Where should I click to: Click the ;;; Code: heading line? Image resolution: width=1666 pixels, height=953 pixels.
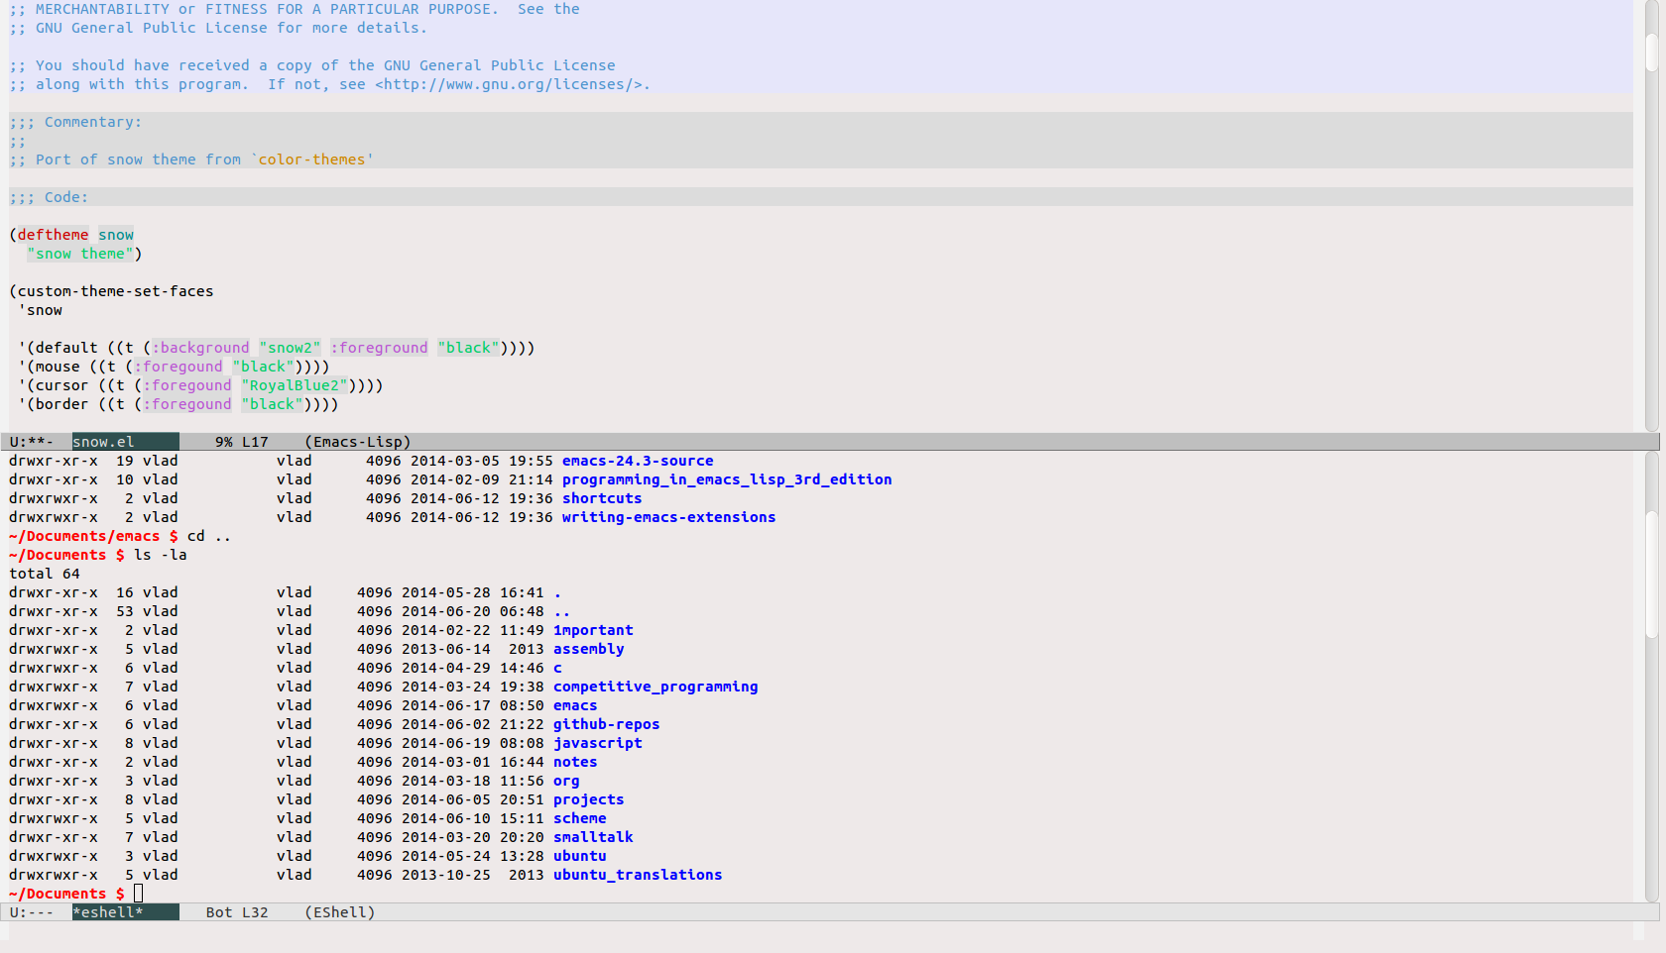click(x=49, y=197)
